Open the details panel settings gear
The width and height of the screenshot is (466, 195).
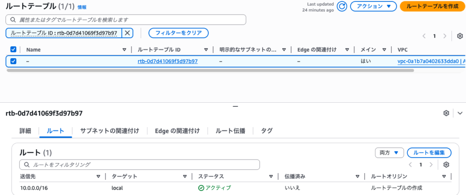tap(446, 113)
